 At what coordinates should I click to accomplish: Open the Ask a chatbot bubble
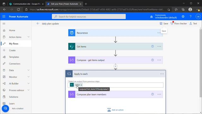click(5, 108)
